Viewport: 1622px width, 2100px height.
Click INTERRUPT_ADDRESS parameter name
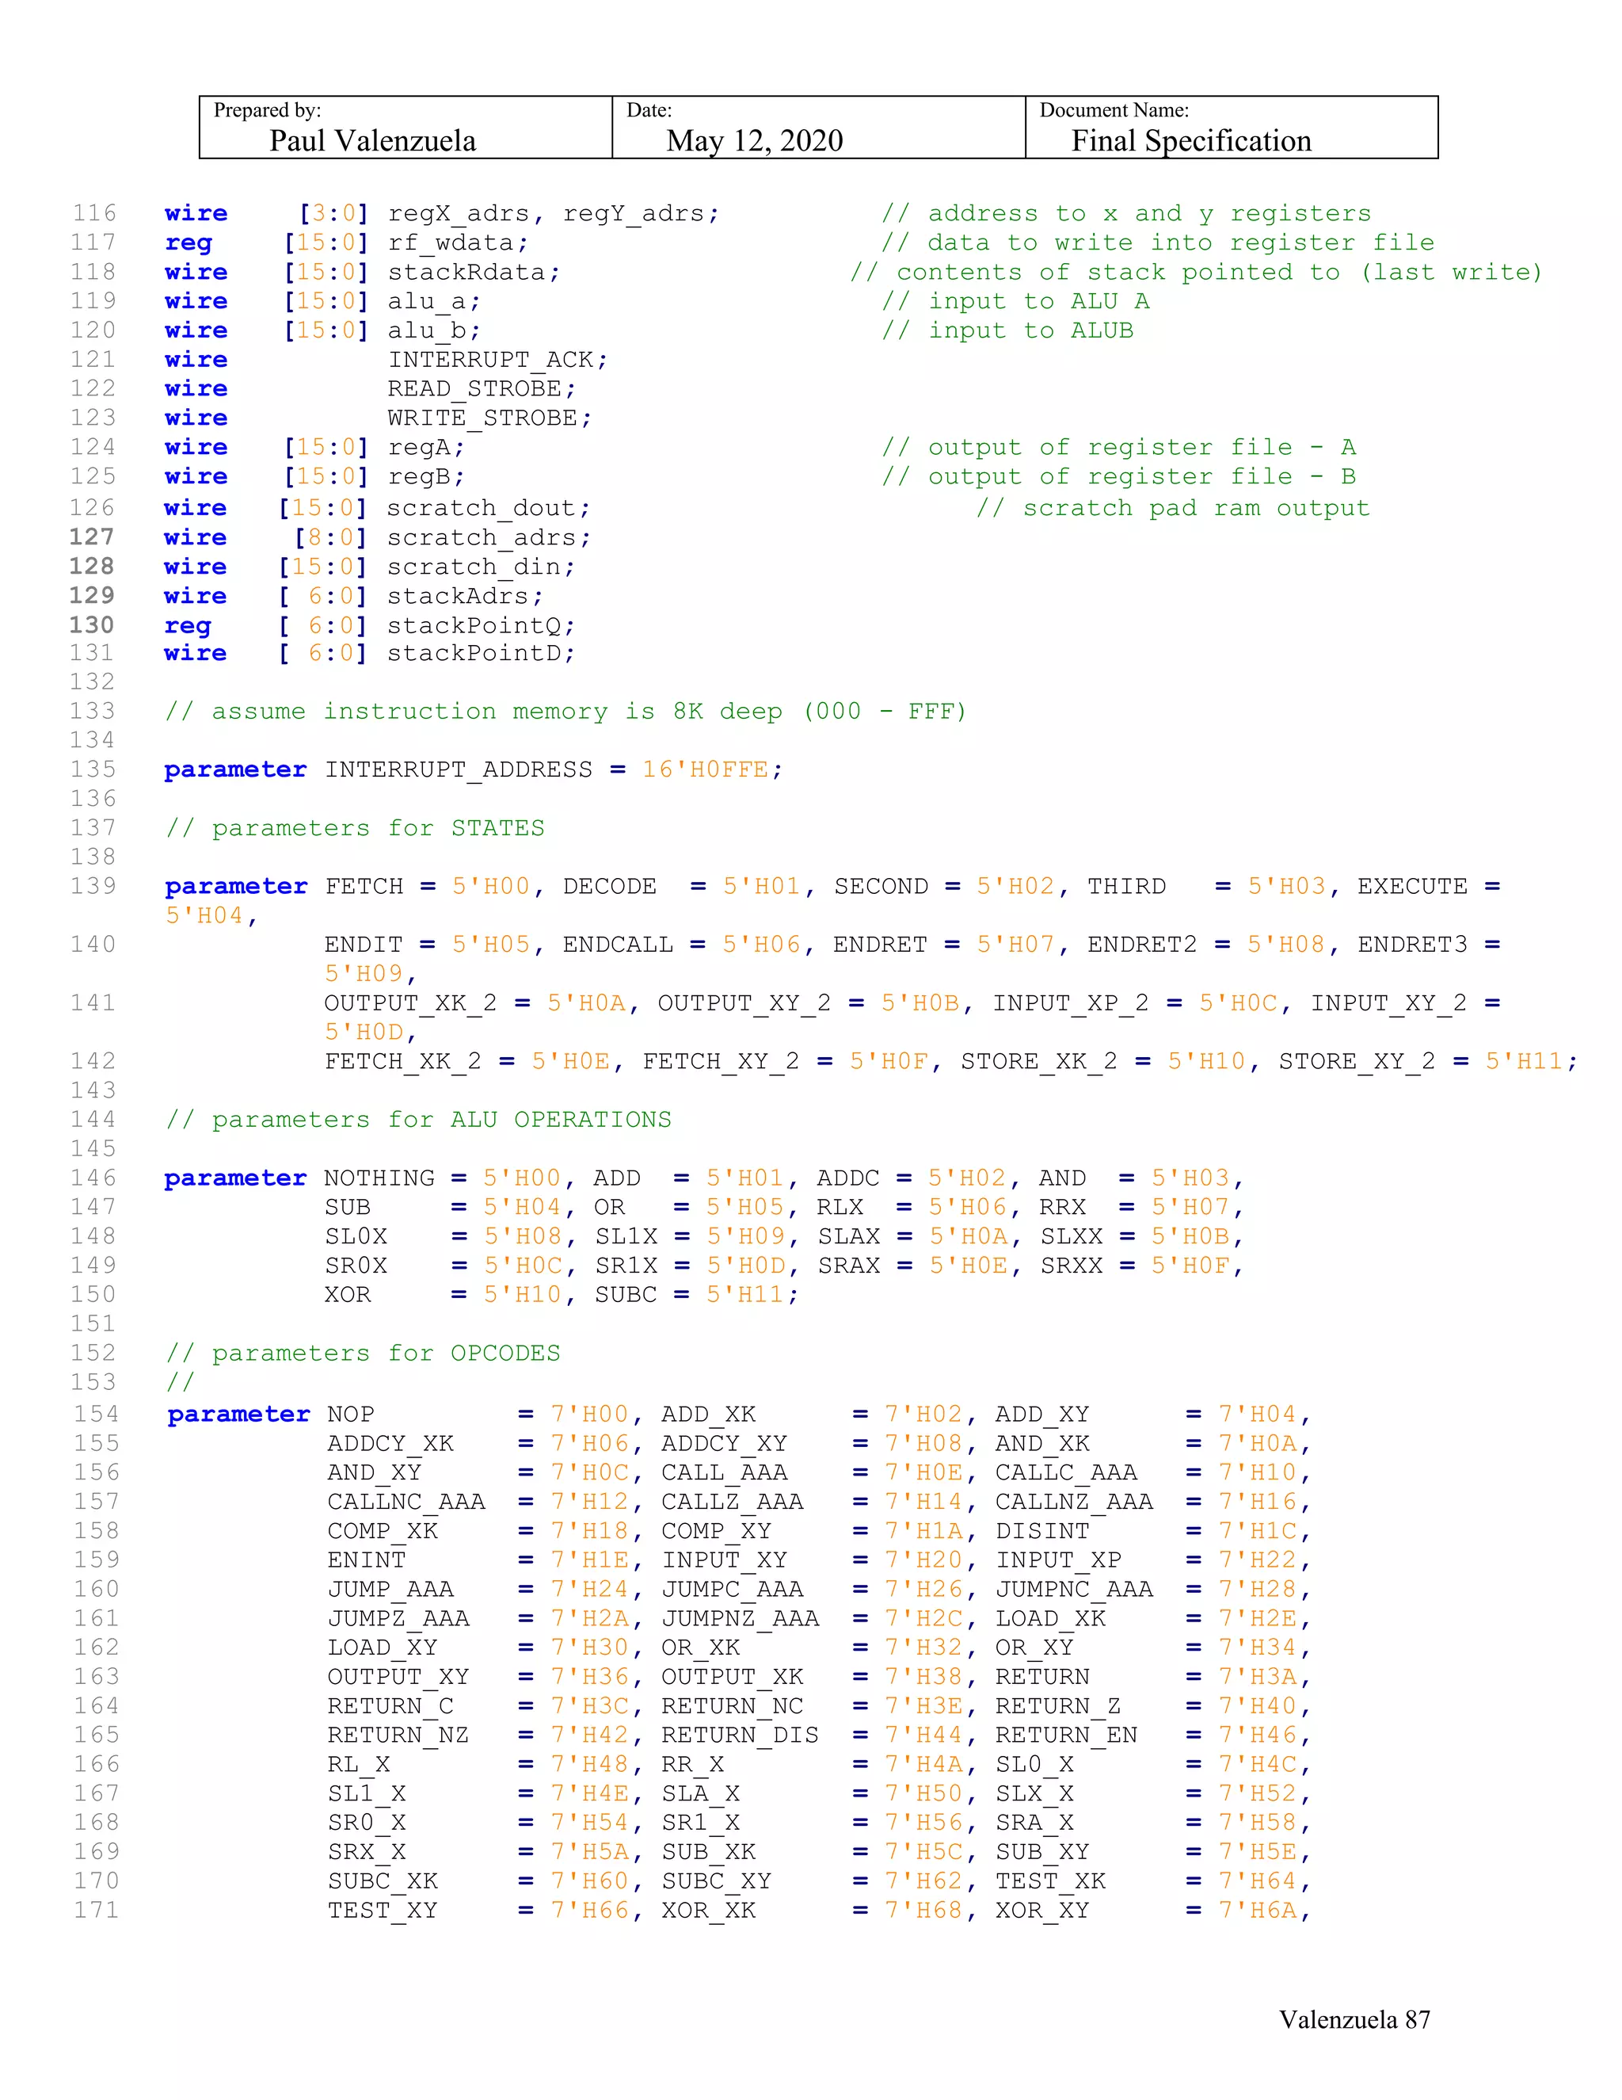pyautogui.click(x=459, y=769)
